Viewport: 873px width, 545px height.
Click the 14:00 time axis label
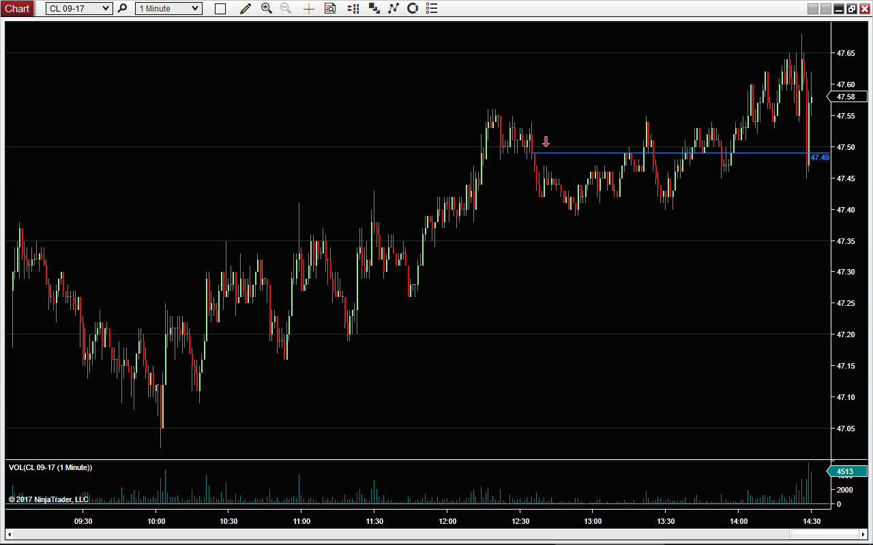point(738,522)
